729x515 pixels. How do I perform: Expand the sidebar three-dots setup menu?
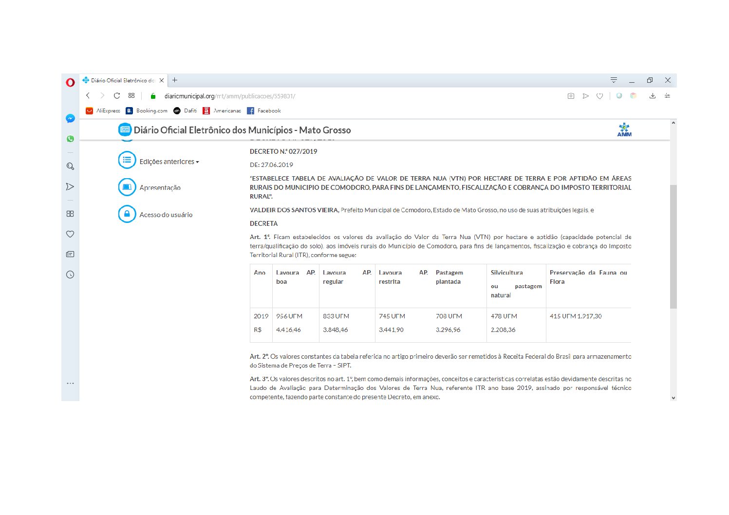70,383
